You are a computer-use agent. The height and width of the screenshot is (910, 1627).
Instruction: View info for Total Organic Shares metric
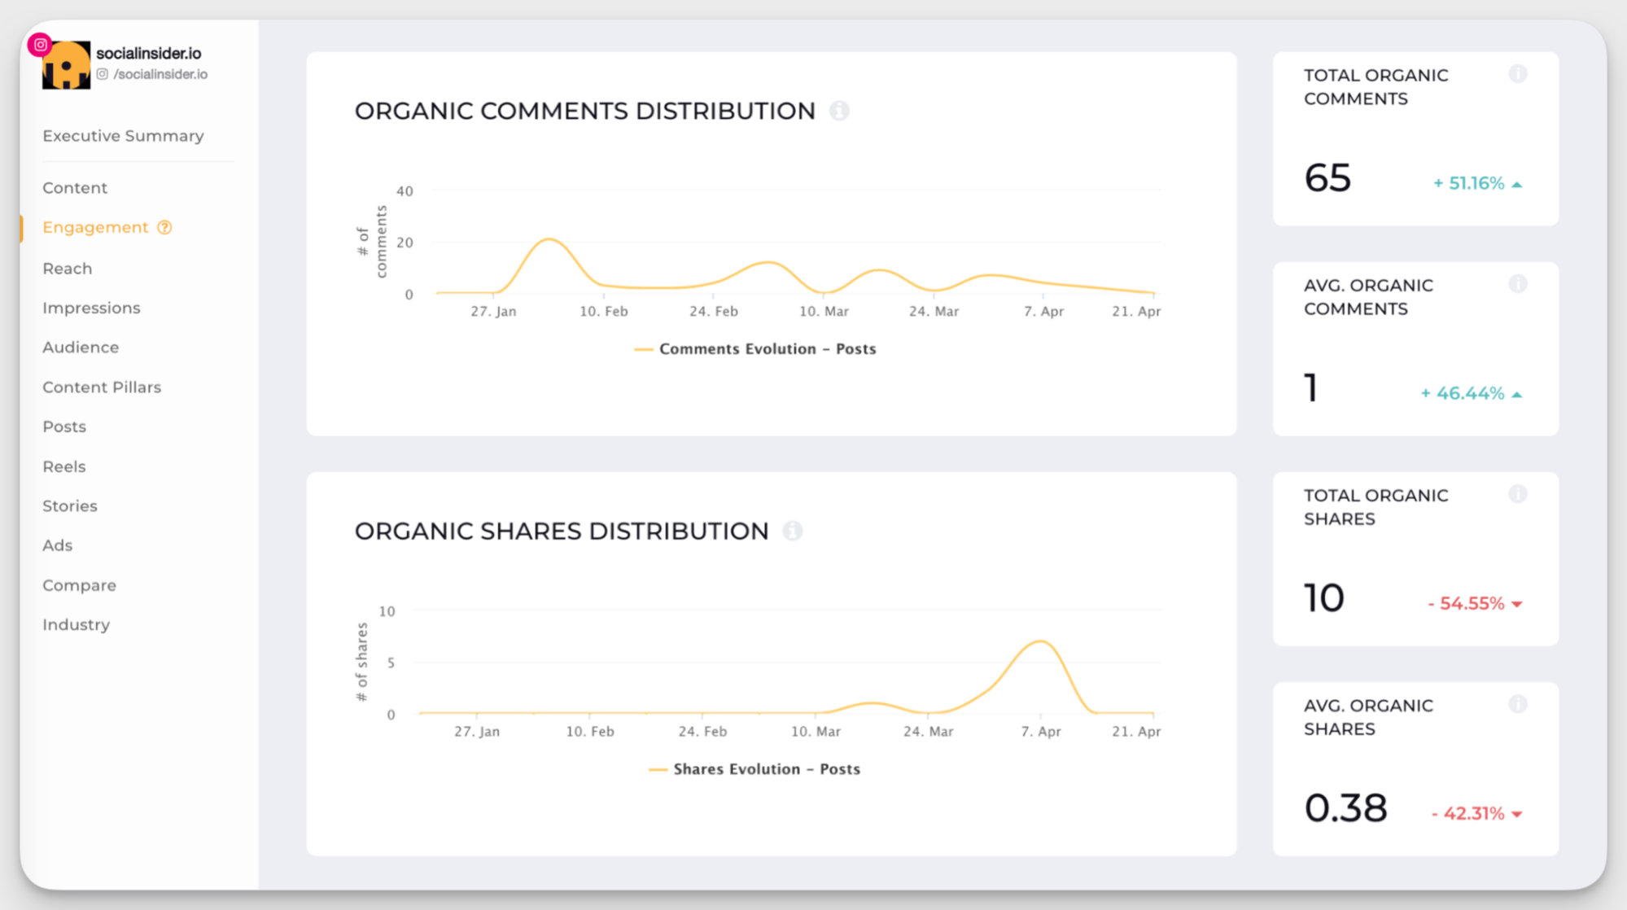point(1518,493)
